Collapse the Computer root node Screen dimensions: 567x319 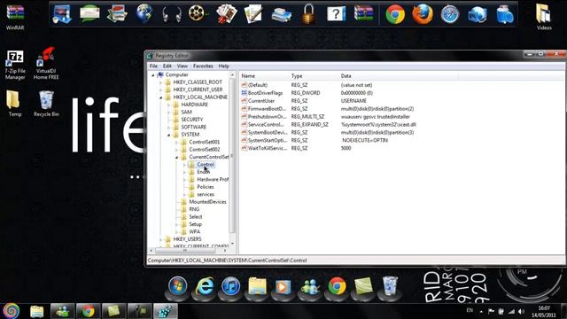[x=153, y=74]
